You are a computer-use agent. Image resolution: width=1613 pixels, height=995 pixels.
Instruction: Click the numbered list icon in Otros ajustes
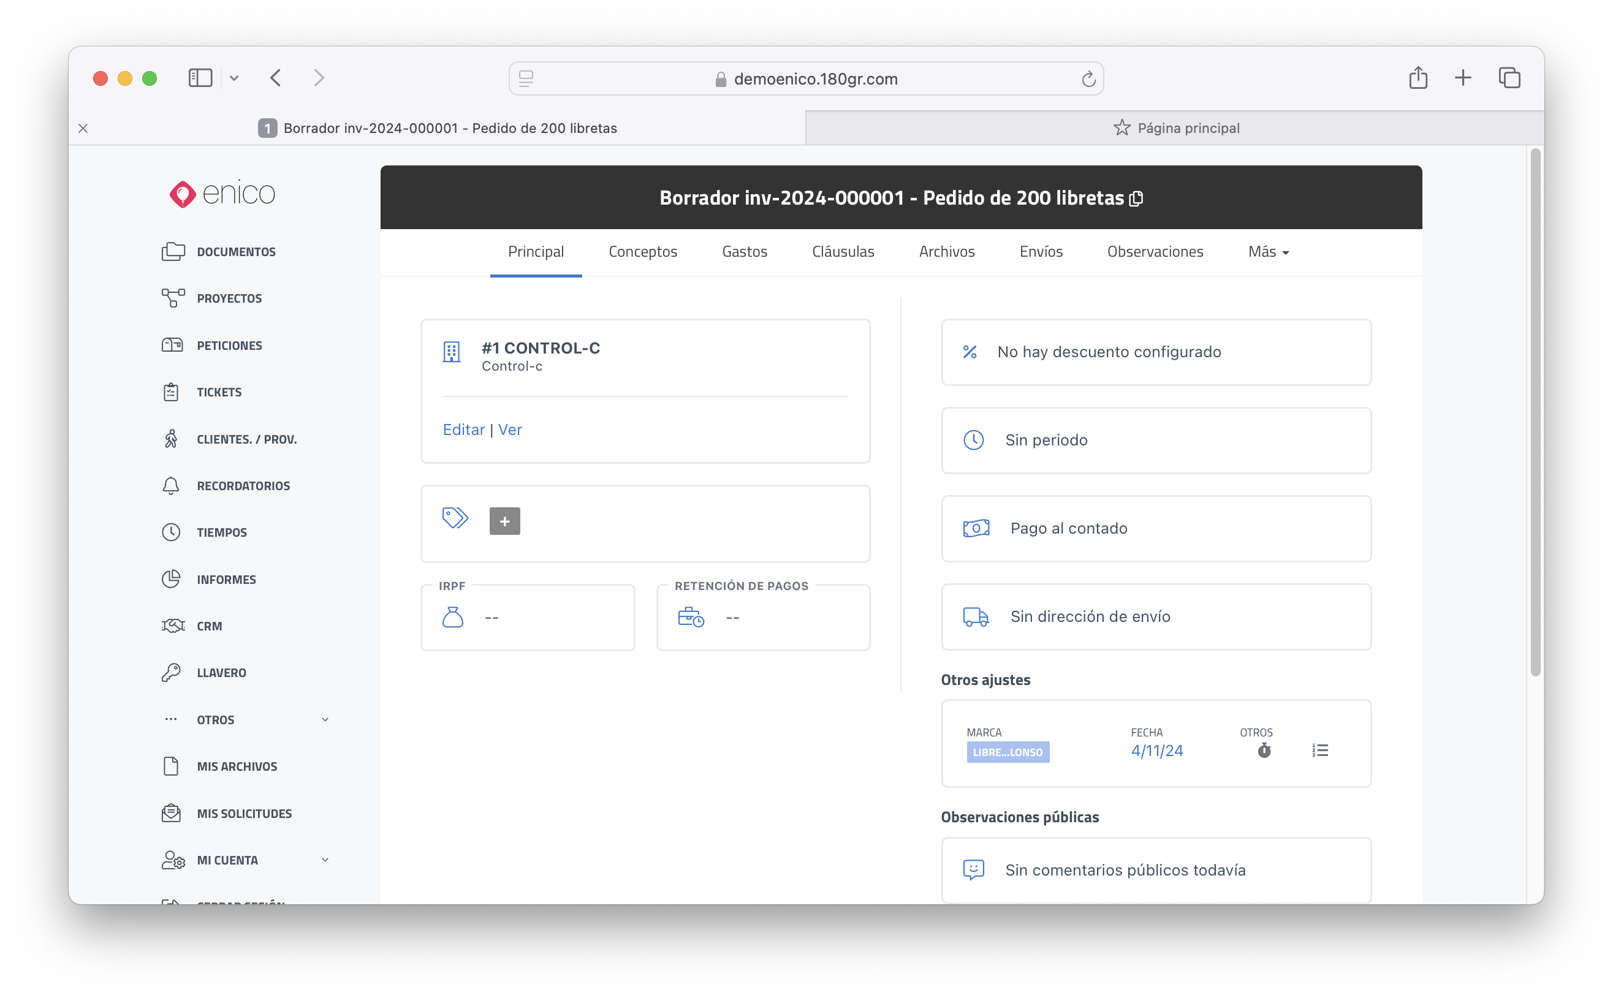[1320, 750]
